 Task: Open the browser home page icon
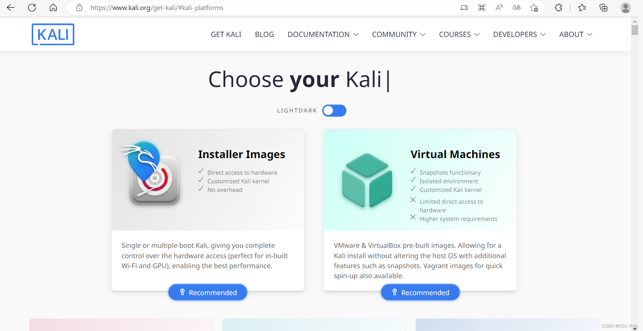point(53,8)
